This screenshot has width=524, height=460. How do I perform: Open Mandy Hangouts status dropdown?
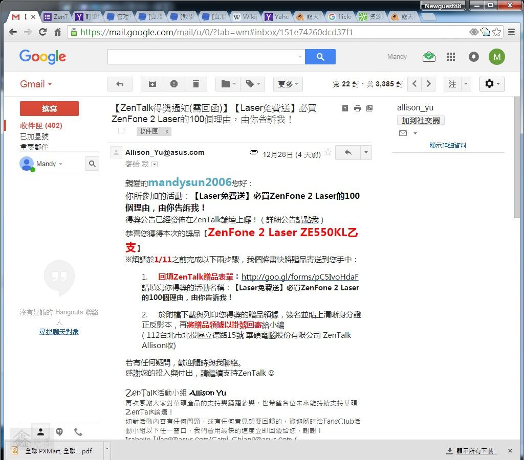click(49, 164)
